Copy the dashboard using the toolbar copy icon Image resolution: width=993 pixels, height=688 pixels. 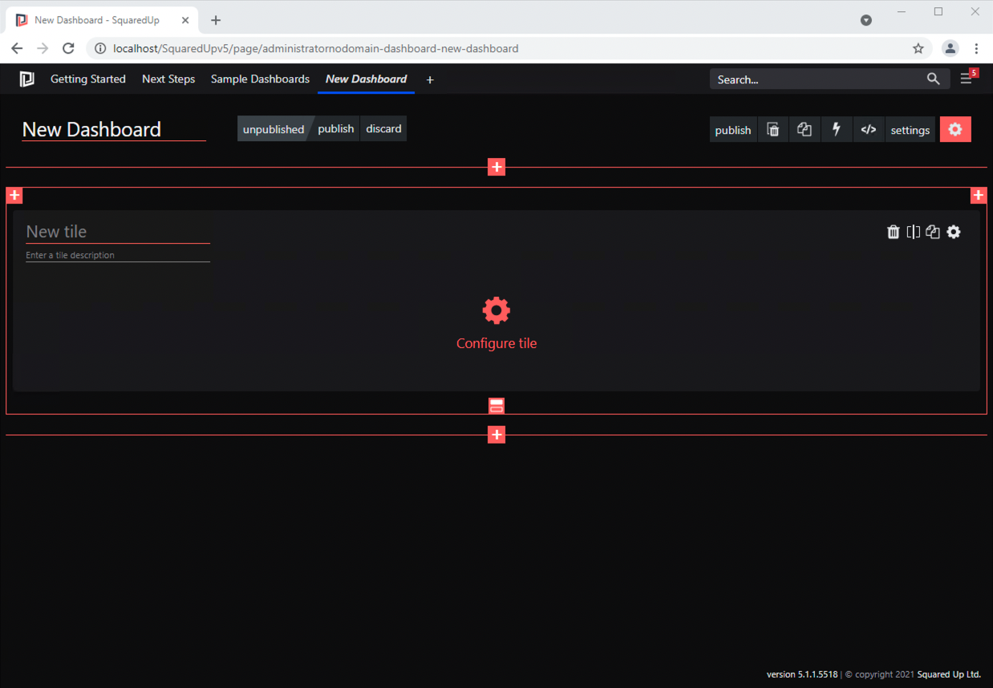[805, 130]
